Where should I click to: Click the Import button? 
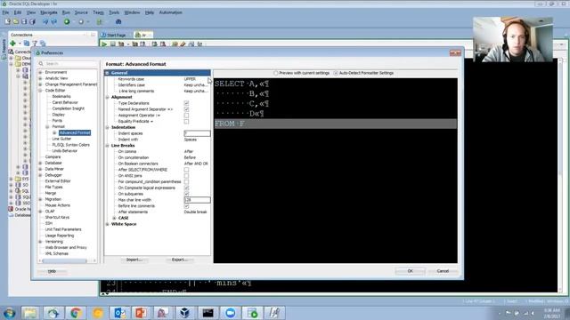pos(134,260)
